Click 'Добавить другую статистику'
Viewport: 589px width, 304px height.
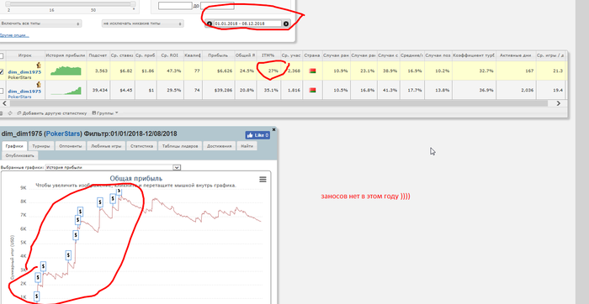tap(52, 113)
